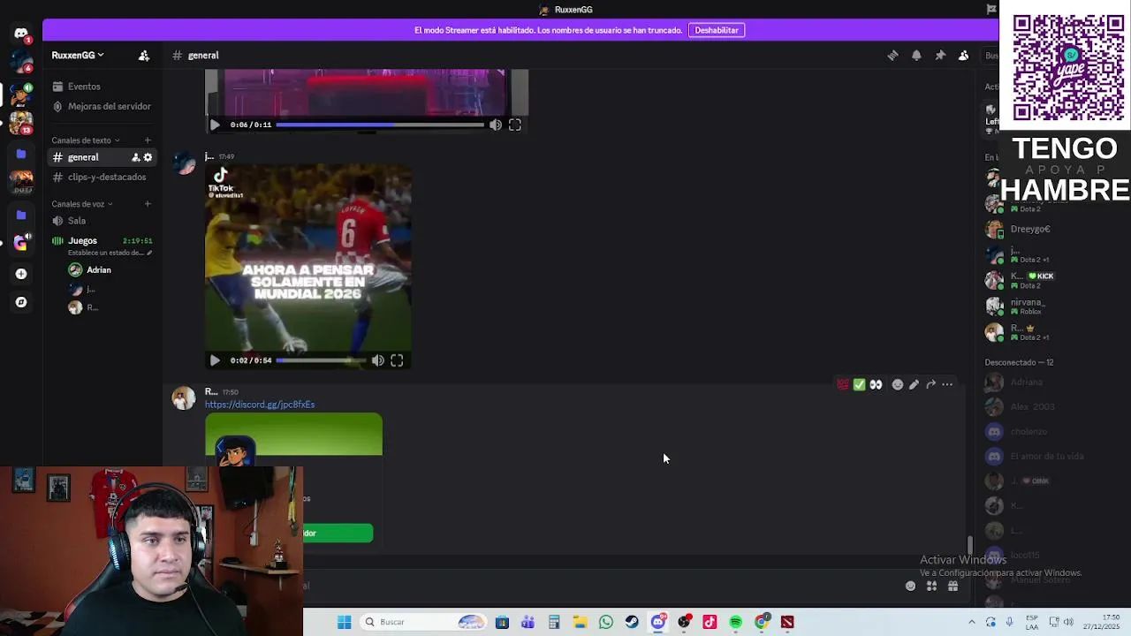Fullscreen the TikTok football video

pos(397,360)
